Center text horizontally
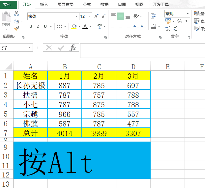 (x=121, y=26)
